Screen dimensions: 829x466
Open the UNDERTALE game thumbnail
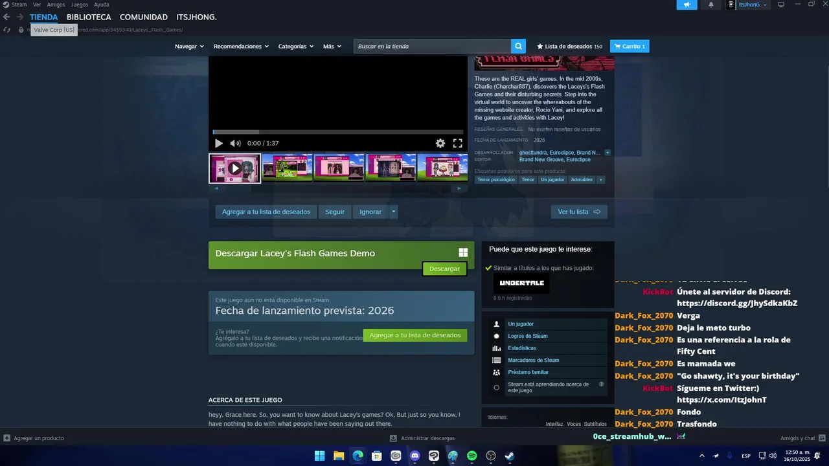pos(521,283)
